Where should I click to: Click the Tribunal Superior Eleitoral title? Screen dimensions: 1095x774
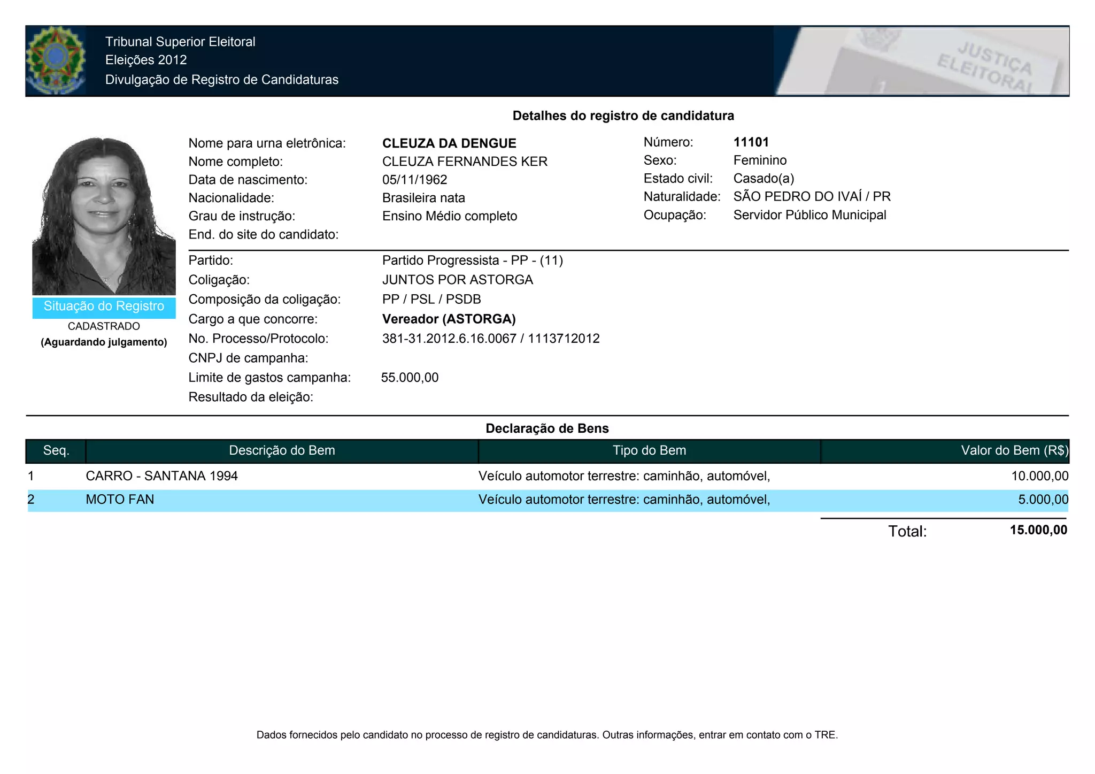coord(180,42)
